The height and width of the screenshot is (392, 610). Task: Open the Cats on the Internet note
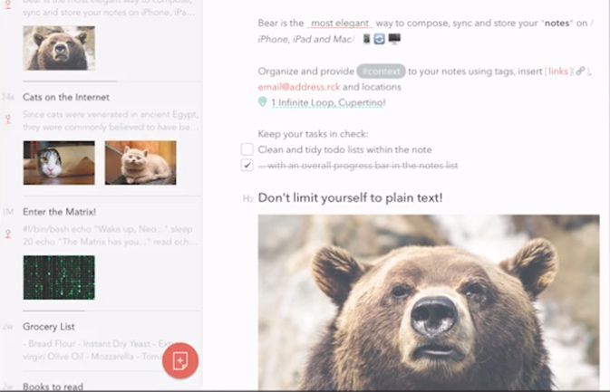pos(66,97)
